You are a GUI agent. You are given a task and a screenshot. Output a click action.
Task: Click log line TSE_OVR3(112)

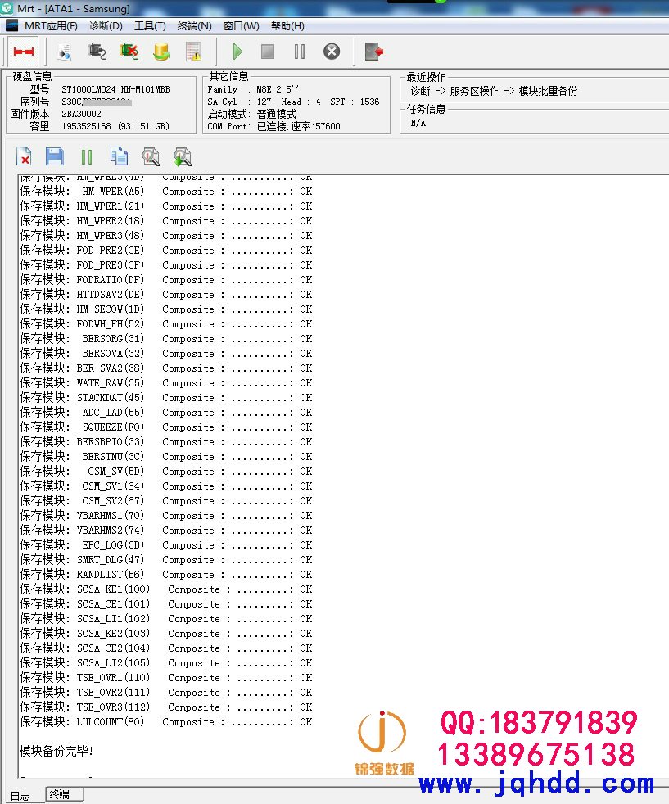(x=165, y=707)
